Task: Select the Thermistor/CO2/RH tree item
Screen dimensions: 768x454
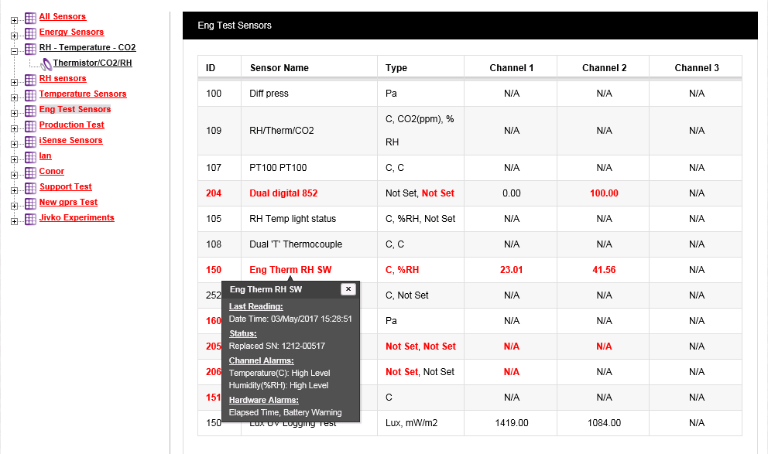Action: (92, 63)
